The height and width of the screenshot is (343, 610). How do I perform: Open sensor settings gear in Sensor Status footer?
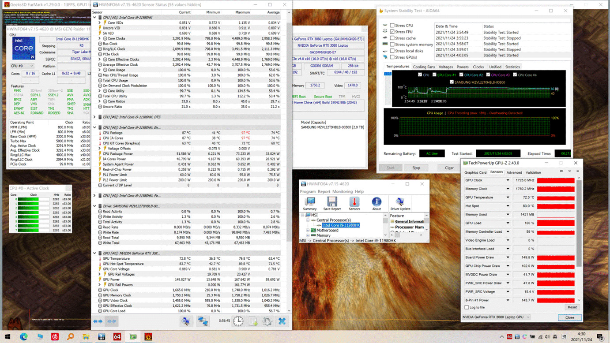click(267, 321)
